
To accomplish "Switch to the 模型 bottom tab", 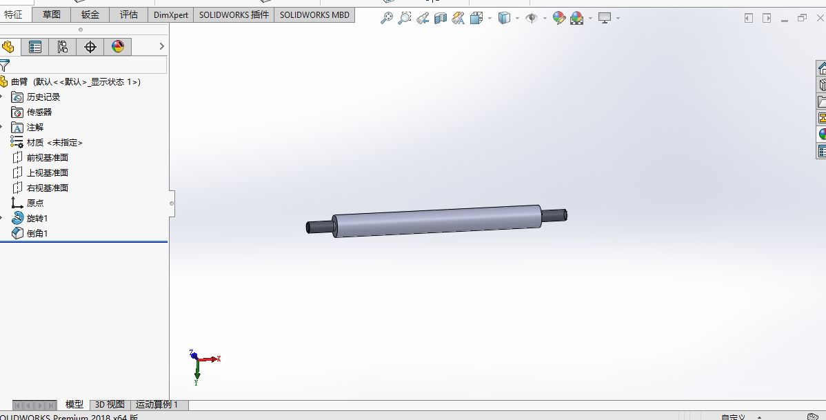I will (74, 405).
